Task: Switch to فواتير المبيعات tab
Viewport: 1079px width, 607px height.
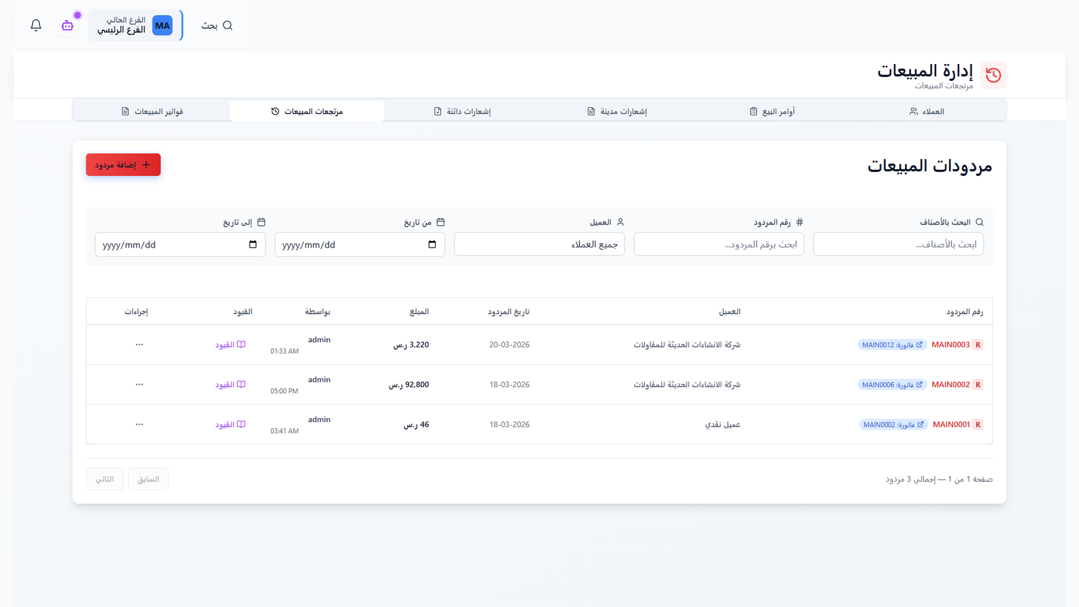Action: pyautogui.click(x=152, y=111)
